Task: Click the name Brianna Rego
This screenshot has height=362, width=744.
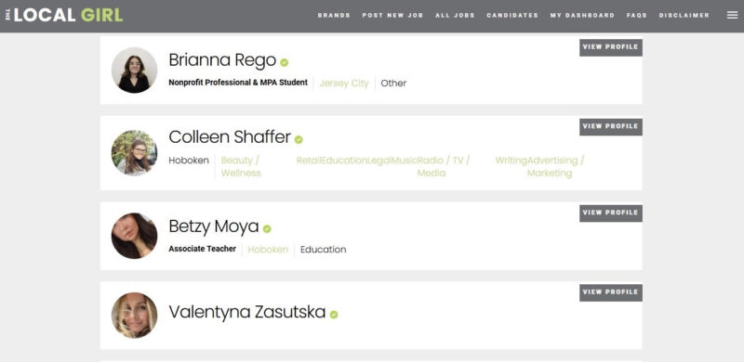Action: [222, 60]
